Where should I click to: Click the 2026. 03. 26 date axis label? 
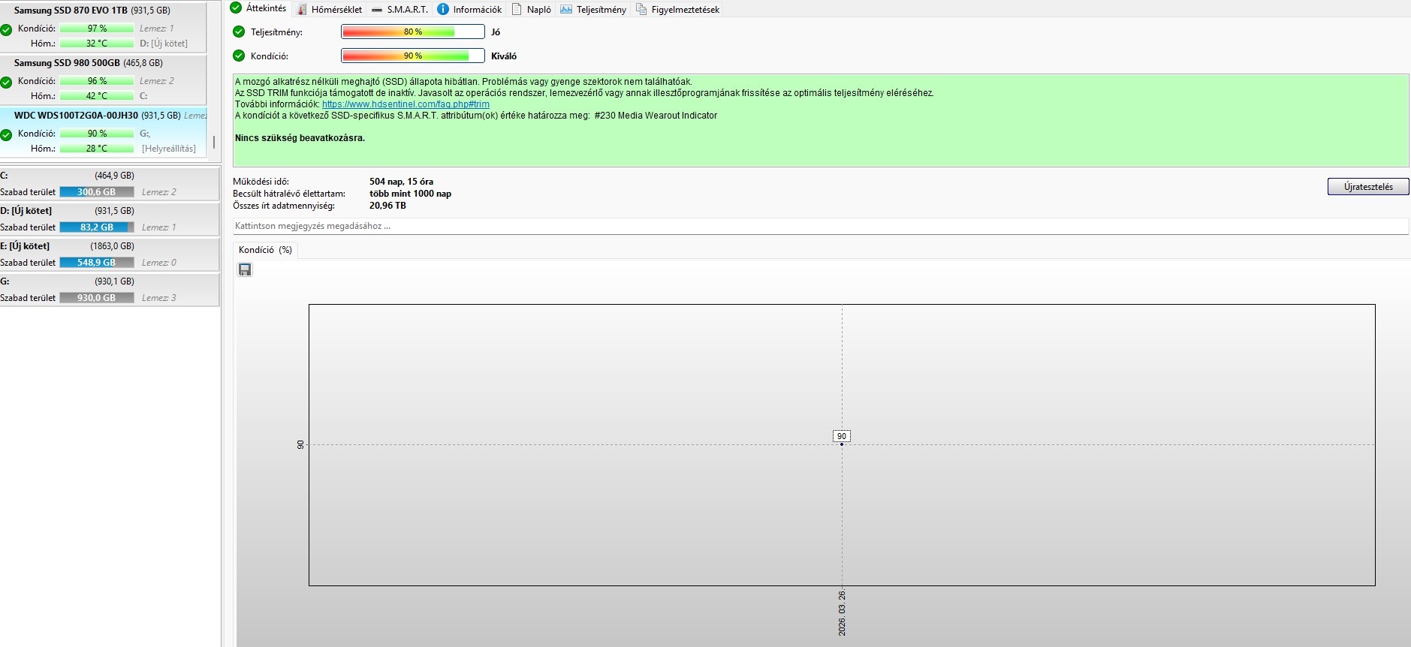tap(842, 613)
